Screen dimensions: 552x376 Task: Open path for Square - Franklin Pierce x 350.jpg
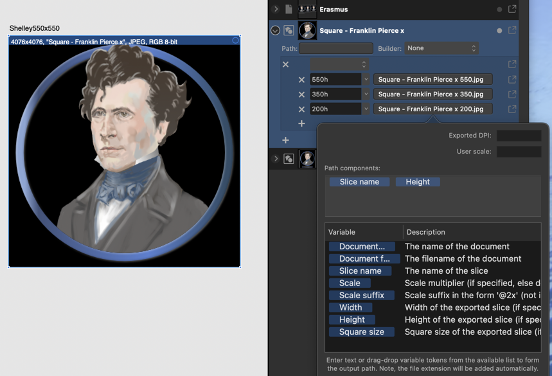[432, 94]
